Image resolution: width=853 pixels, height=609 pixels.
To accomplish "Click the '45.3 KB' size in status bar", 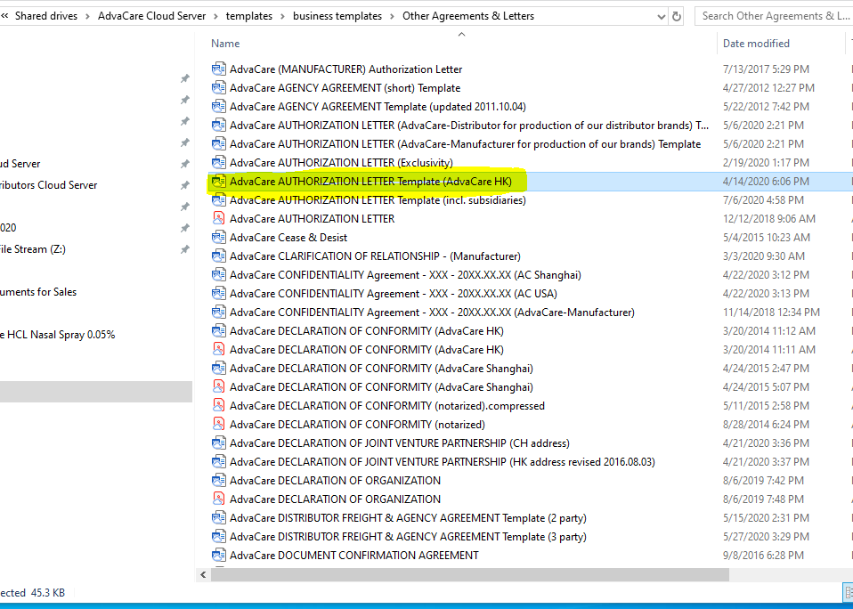I will coord(48,593).
